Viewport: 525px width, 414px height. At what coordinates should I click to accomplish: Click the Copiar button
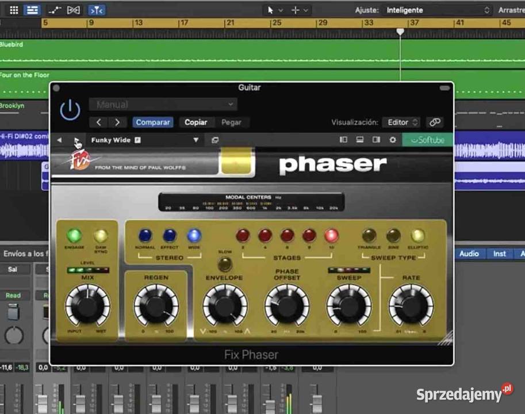(197, 122)
